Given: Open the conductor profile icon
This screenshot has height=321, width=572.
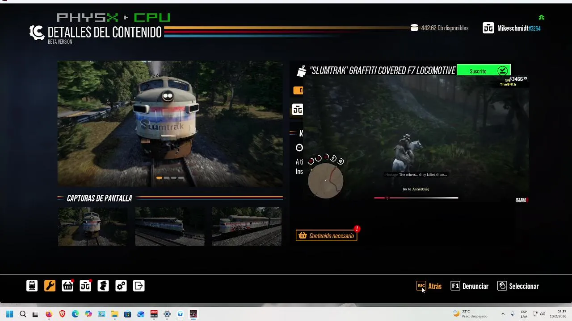Looking at the screenshot, I should (103, 286).
